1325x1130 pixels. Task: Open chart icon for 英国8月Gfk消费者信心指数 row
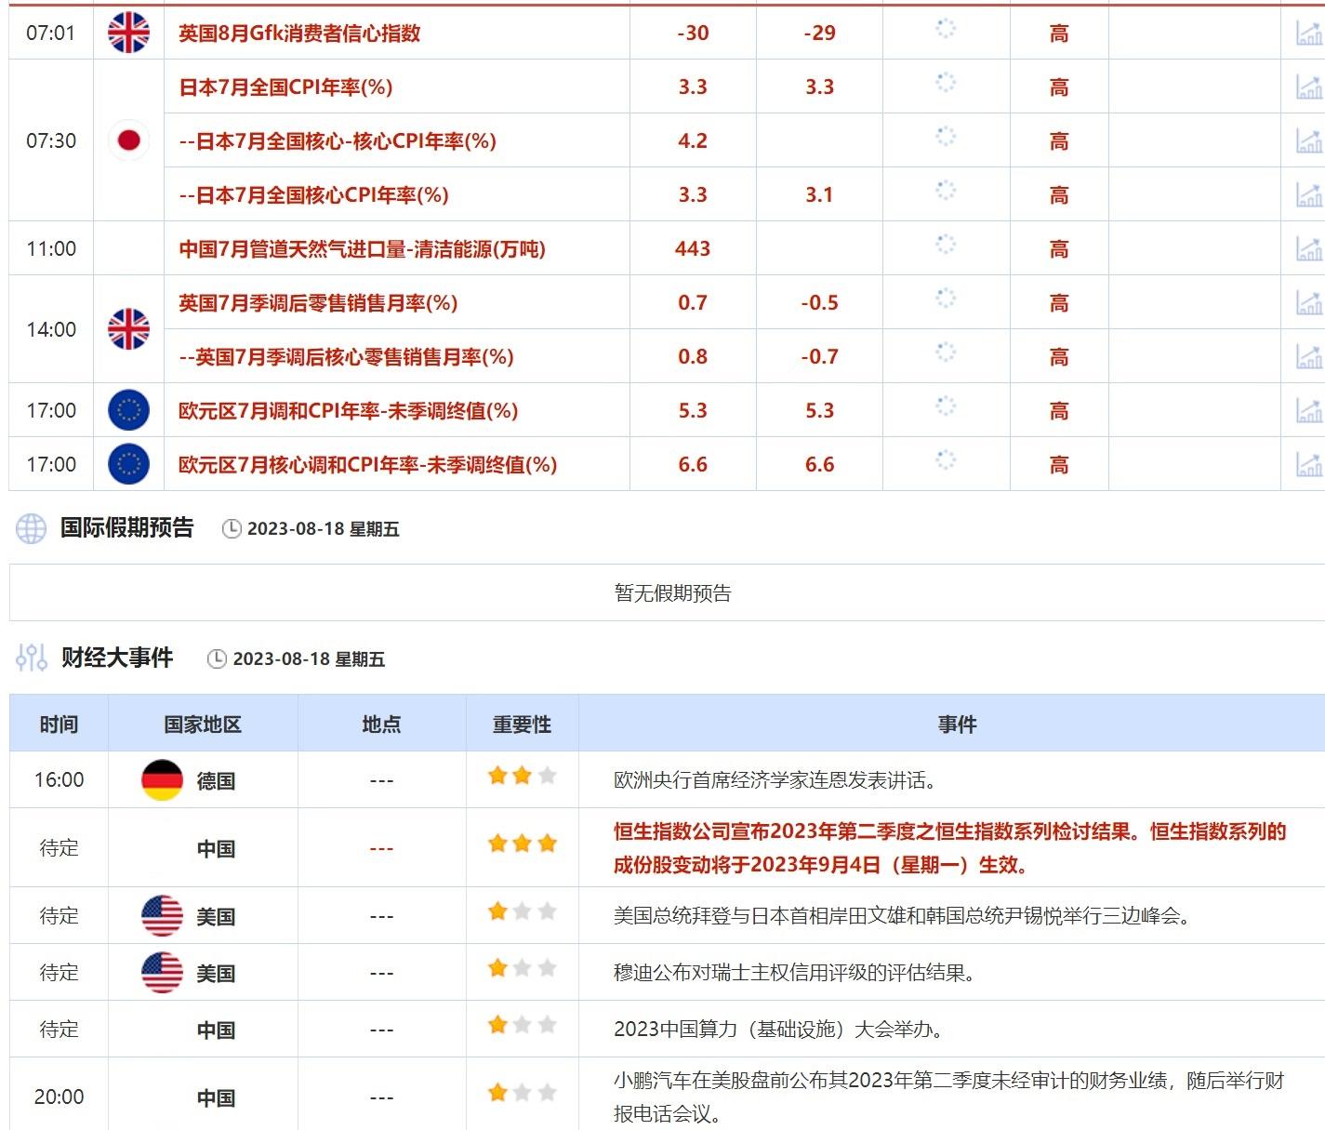click(1311, 33)
